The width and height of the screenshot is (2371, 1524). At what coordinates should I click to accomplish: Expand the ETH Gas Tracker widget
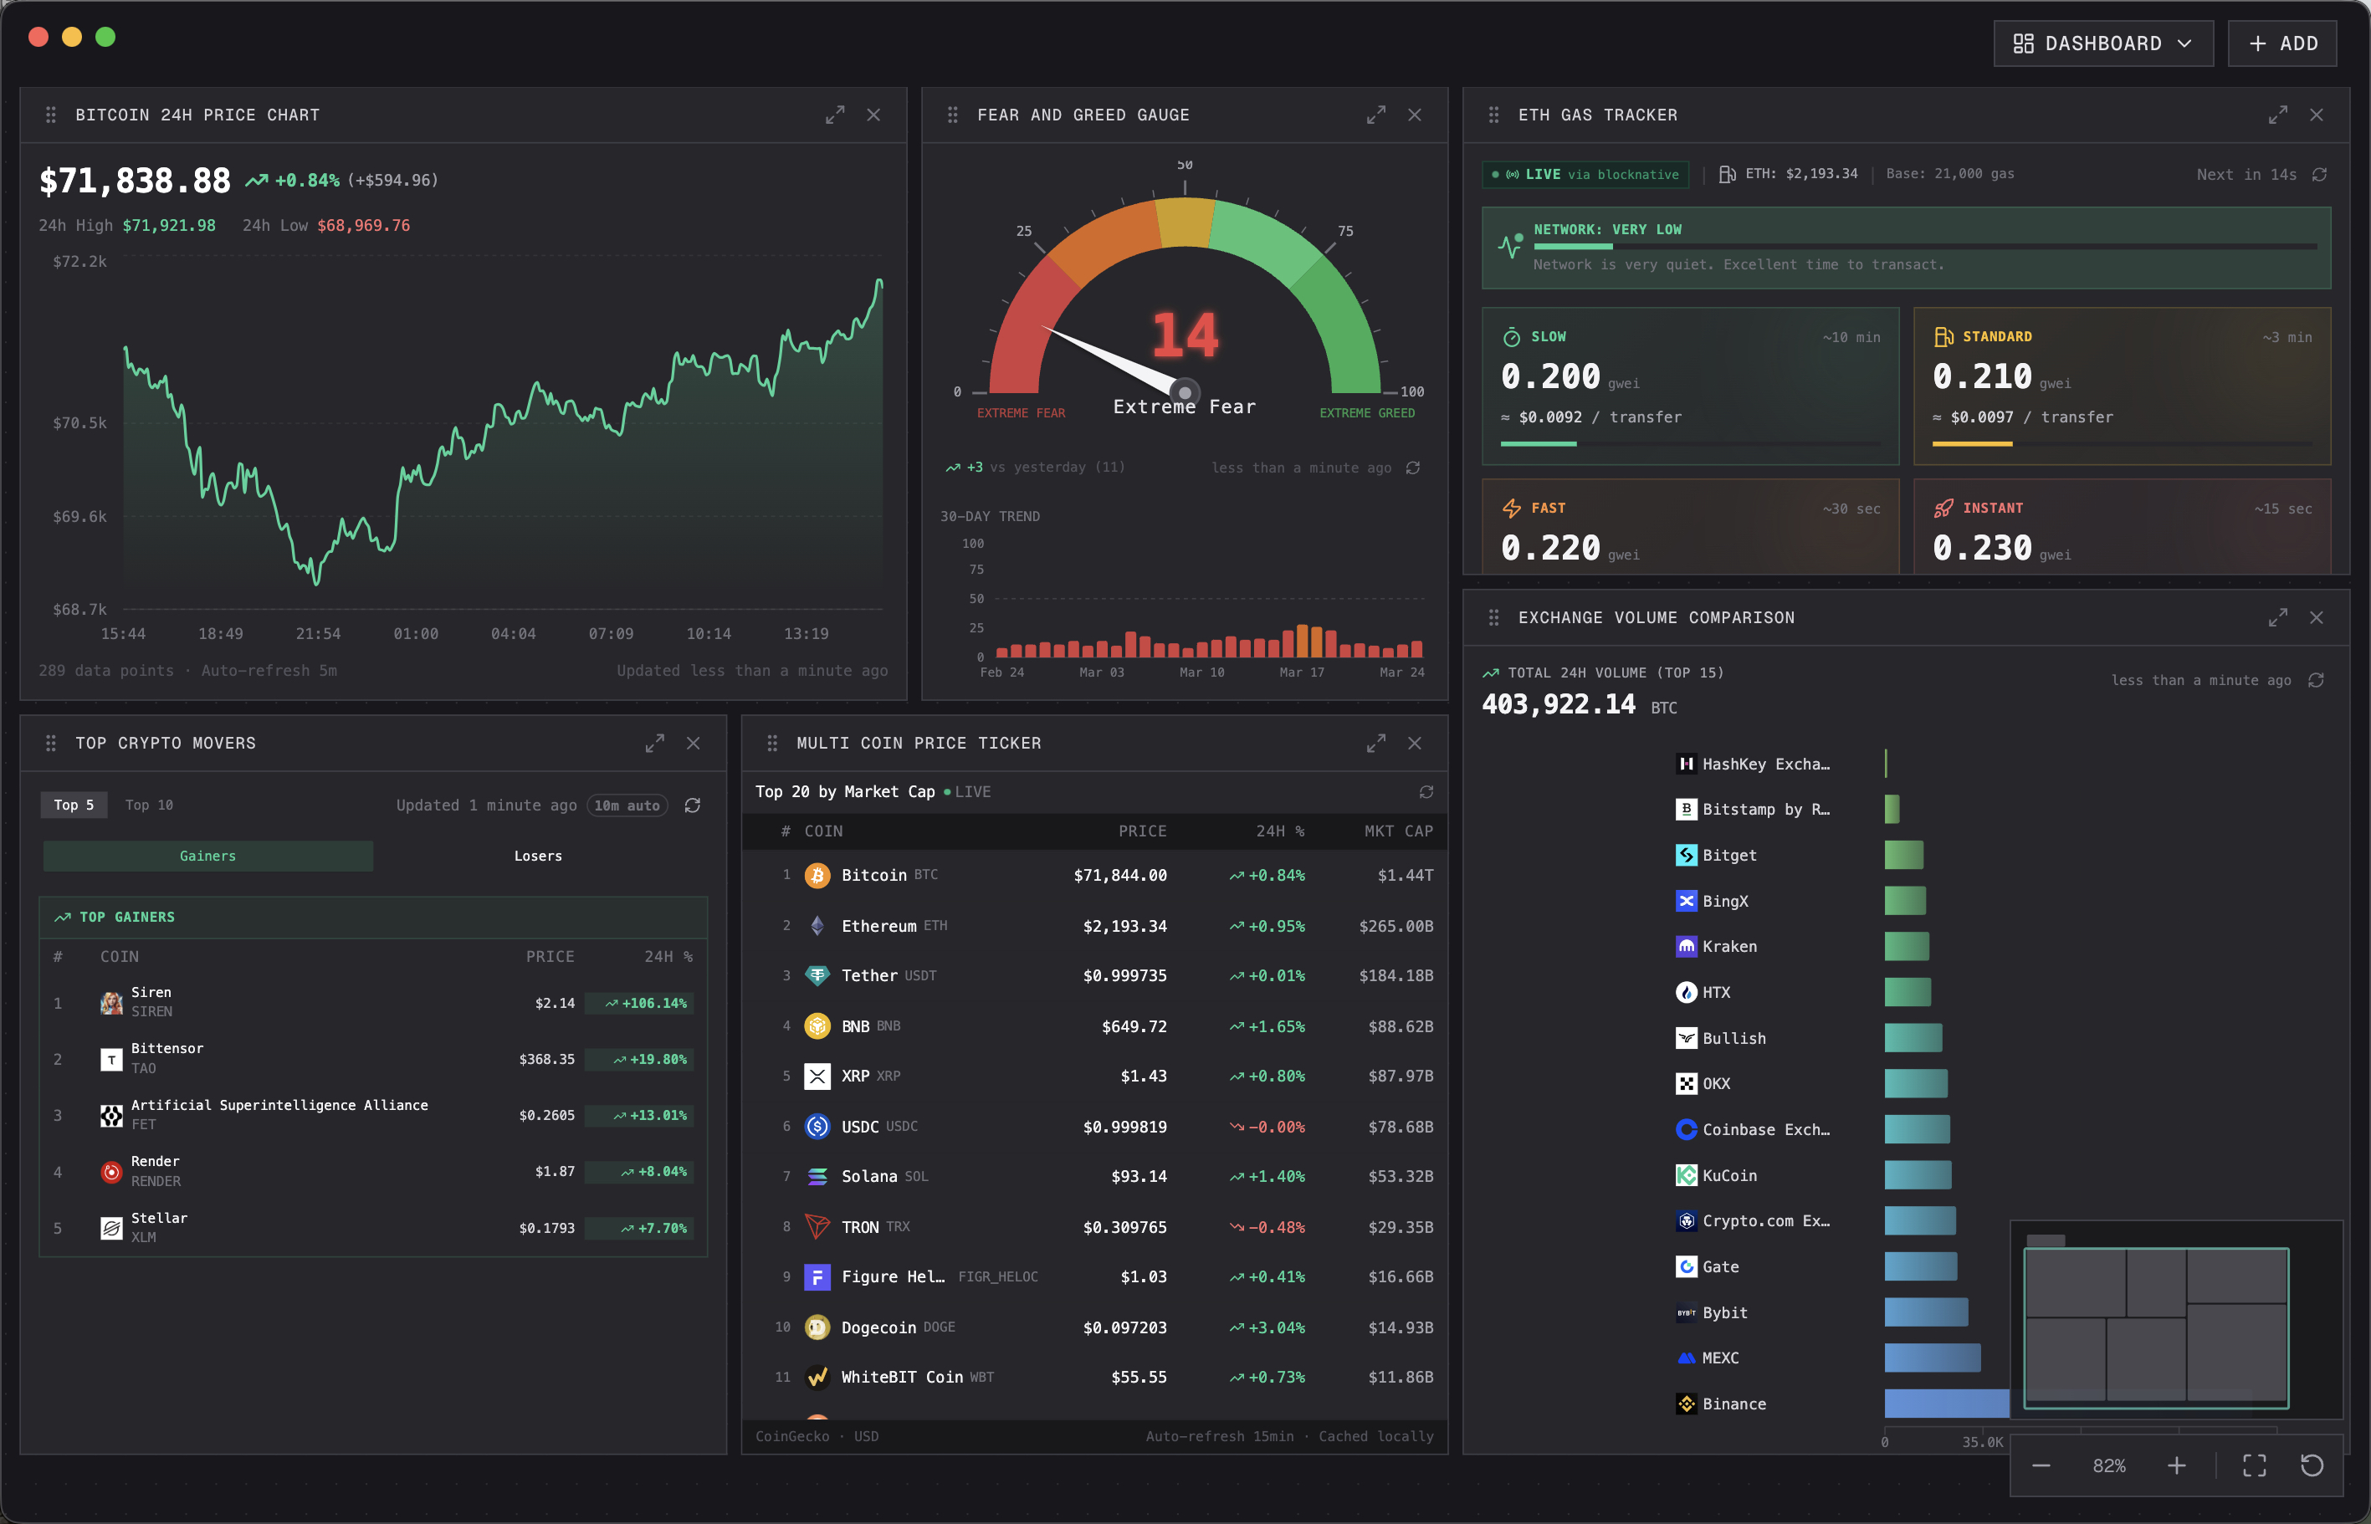coord(2278,115)
